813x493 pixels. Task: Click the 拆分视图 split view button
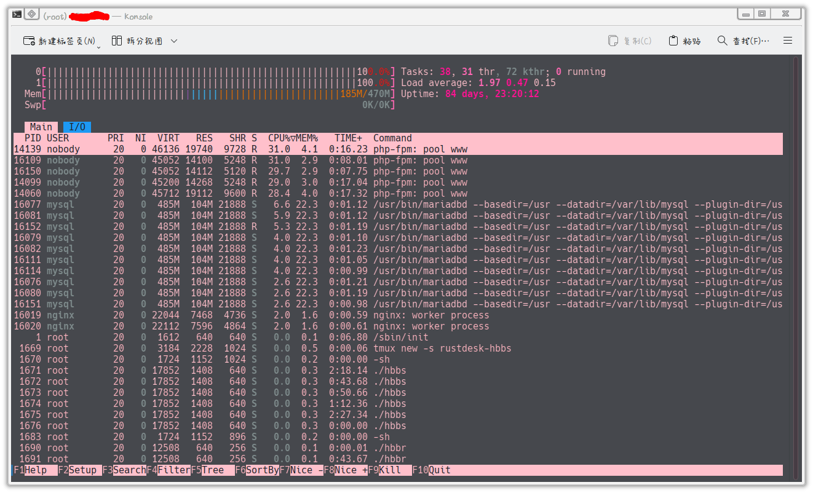tap(137, 41)
